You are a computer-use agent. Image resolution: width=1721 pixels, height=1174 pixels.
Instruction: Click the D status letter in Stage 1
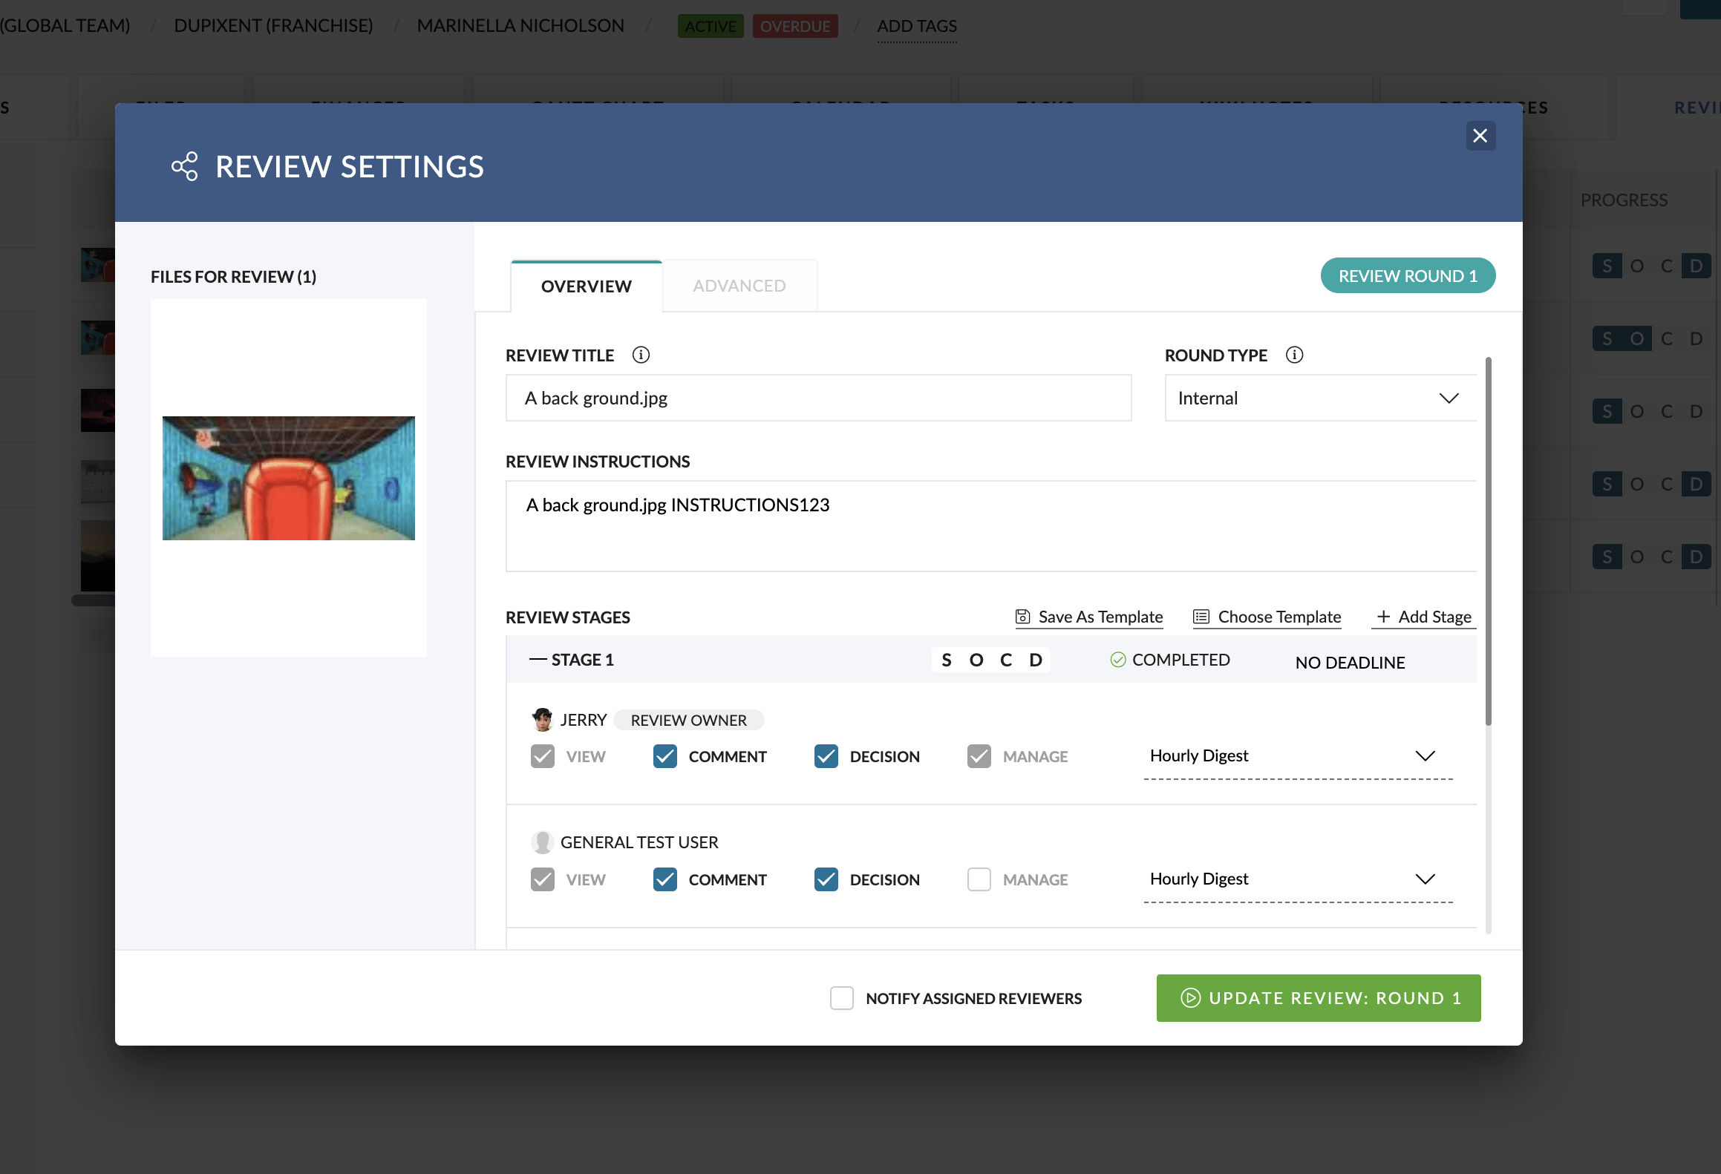pos(1036,660)
